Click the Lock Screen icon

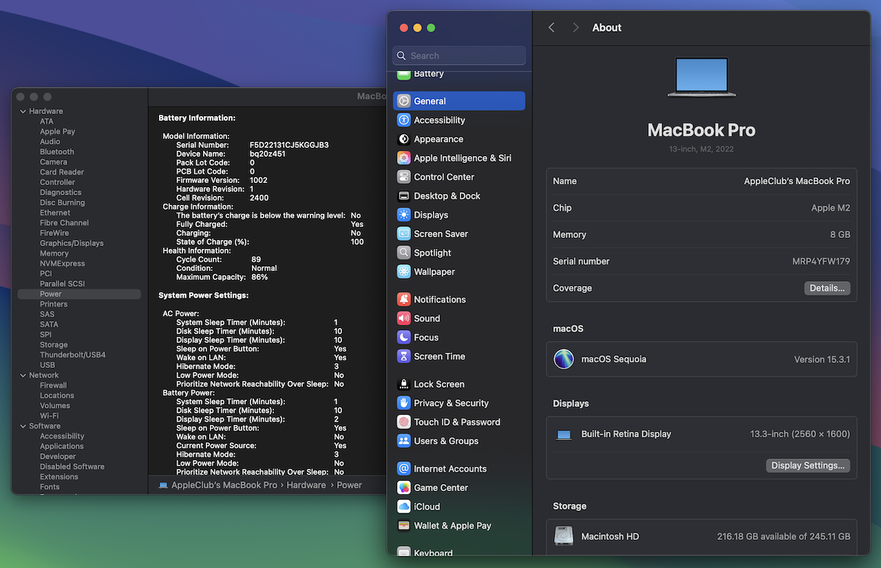404,384
